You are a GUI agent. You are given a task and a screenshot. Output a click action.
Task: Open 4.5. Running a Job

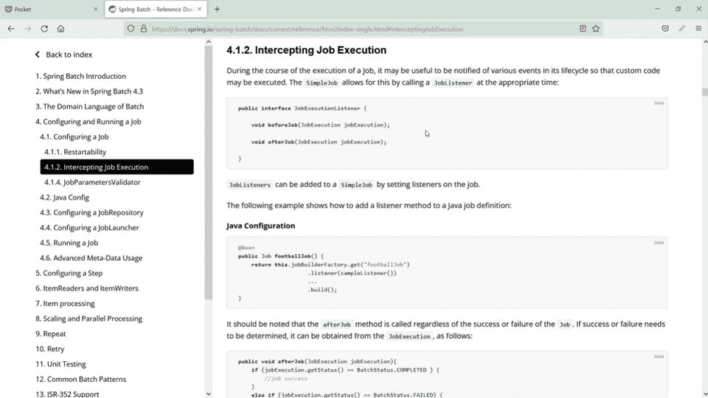69,242
